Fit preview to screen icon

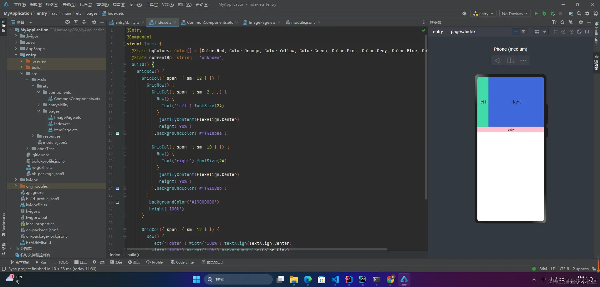tap(579, 32)
